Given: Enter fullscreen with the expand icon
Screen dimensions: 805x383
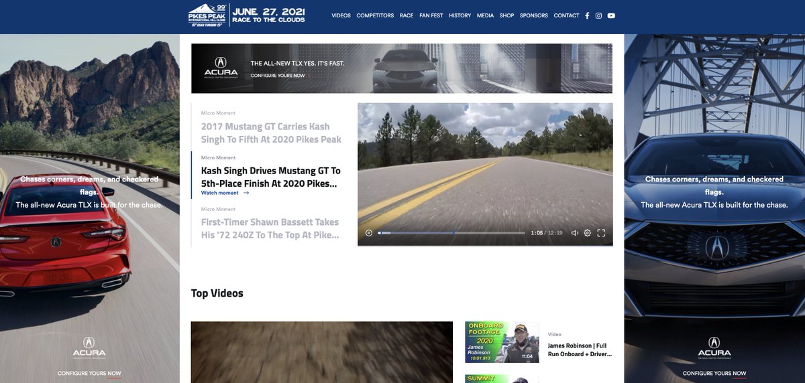Looking at the screenshot, I should [x=601, y=233].
